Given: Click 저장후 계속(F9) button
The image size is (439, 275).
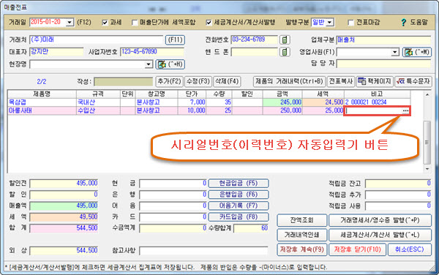Looking at the screenshot, I should (x=302, y=249).
